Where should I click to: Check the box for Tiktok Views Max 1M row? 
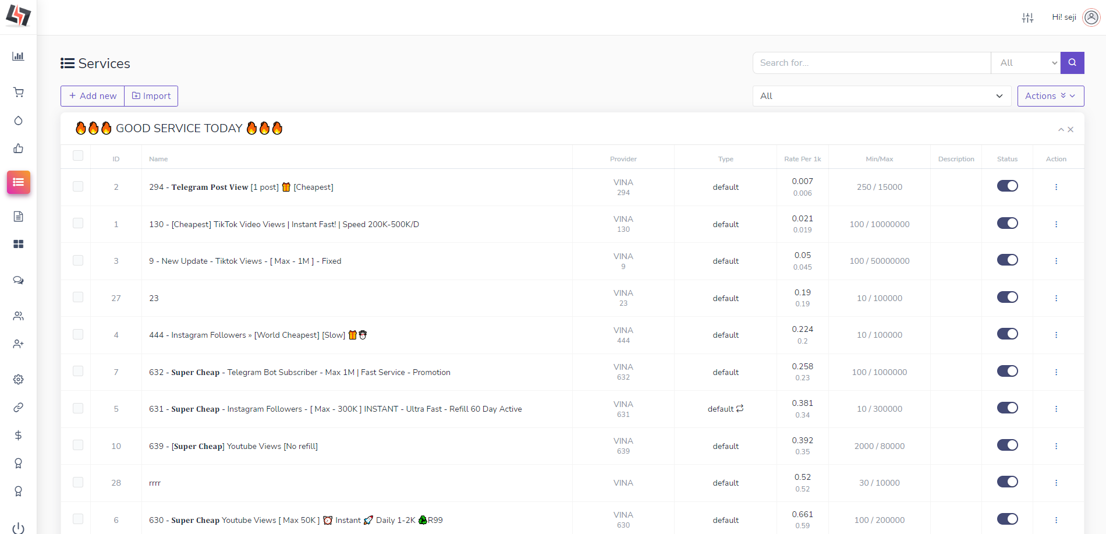pos(78,260)
